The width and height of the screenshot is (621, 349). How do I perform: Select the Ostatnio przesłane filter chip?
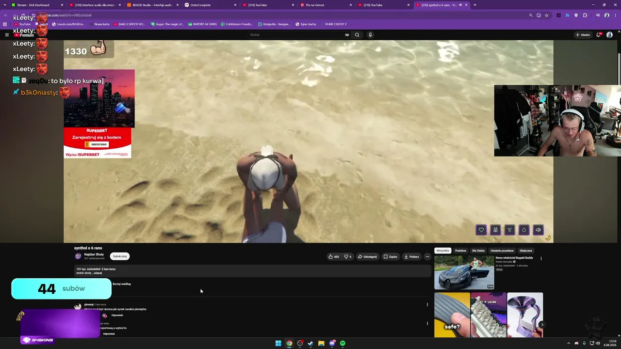pyautogui.click(x=502, y=251)
